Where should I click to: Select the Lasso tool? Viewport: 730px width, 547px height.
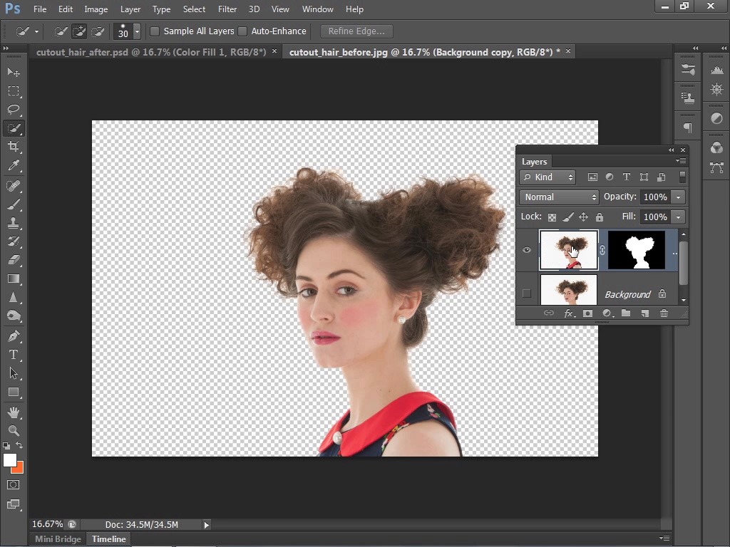pyautogui.click(x=14, y=110)
